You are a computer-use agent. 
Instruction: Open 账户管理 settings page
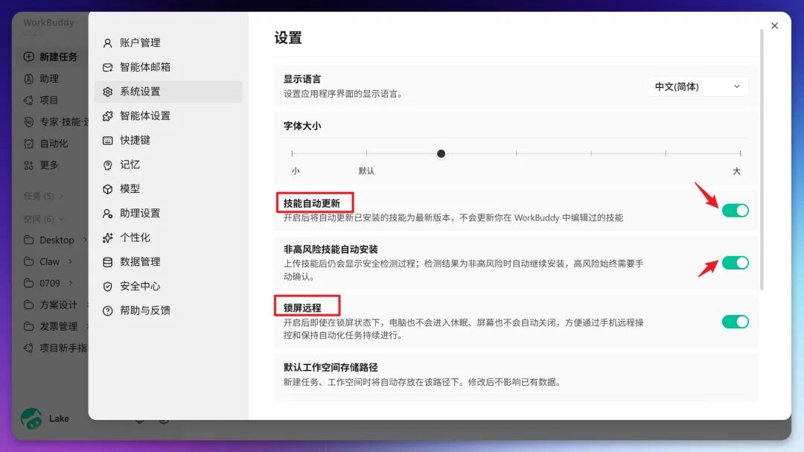pyautogui.click(x=168, y=43)
